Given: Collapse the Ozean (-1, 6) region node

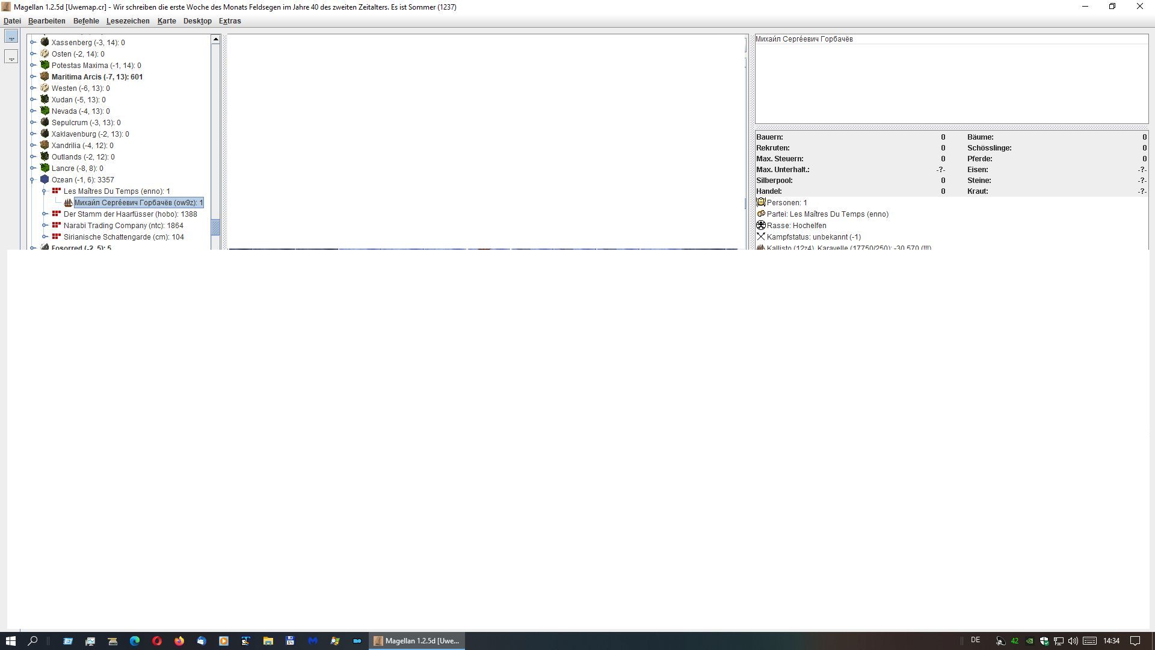Looking at the screenshot, I should pyautogui.click(x=33, y=179).
